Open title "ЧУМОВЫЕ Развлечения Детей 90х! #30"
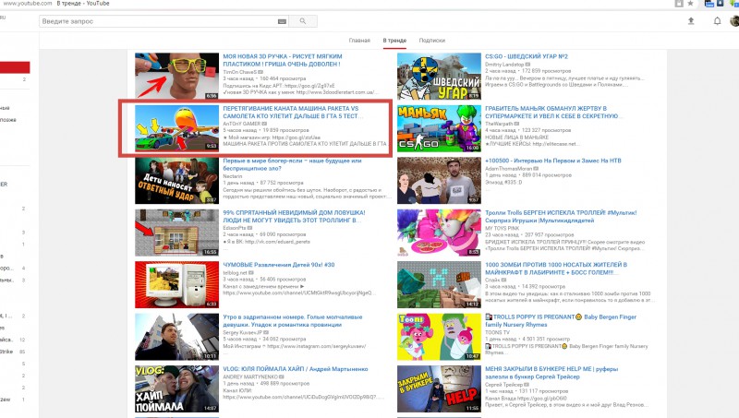This screenshot has width=739, height=418. pyautogui.click(x=279, y=265)
